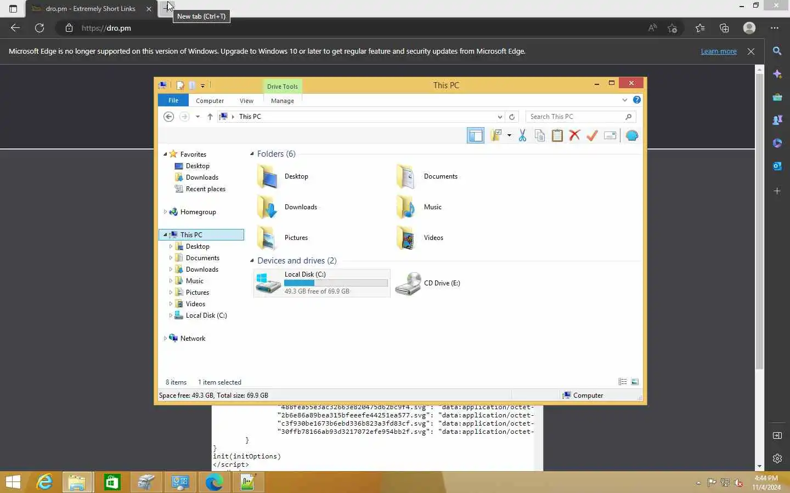Open the Edge Collections icon
Image resolution: width=790 pixels, height=493 pixels.
tap(724, 28)
